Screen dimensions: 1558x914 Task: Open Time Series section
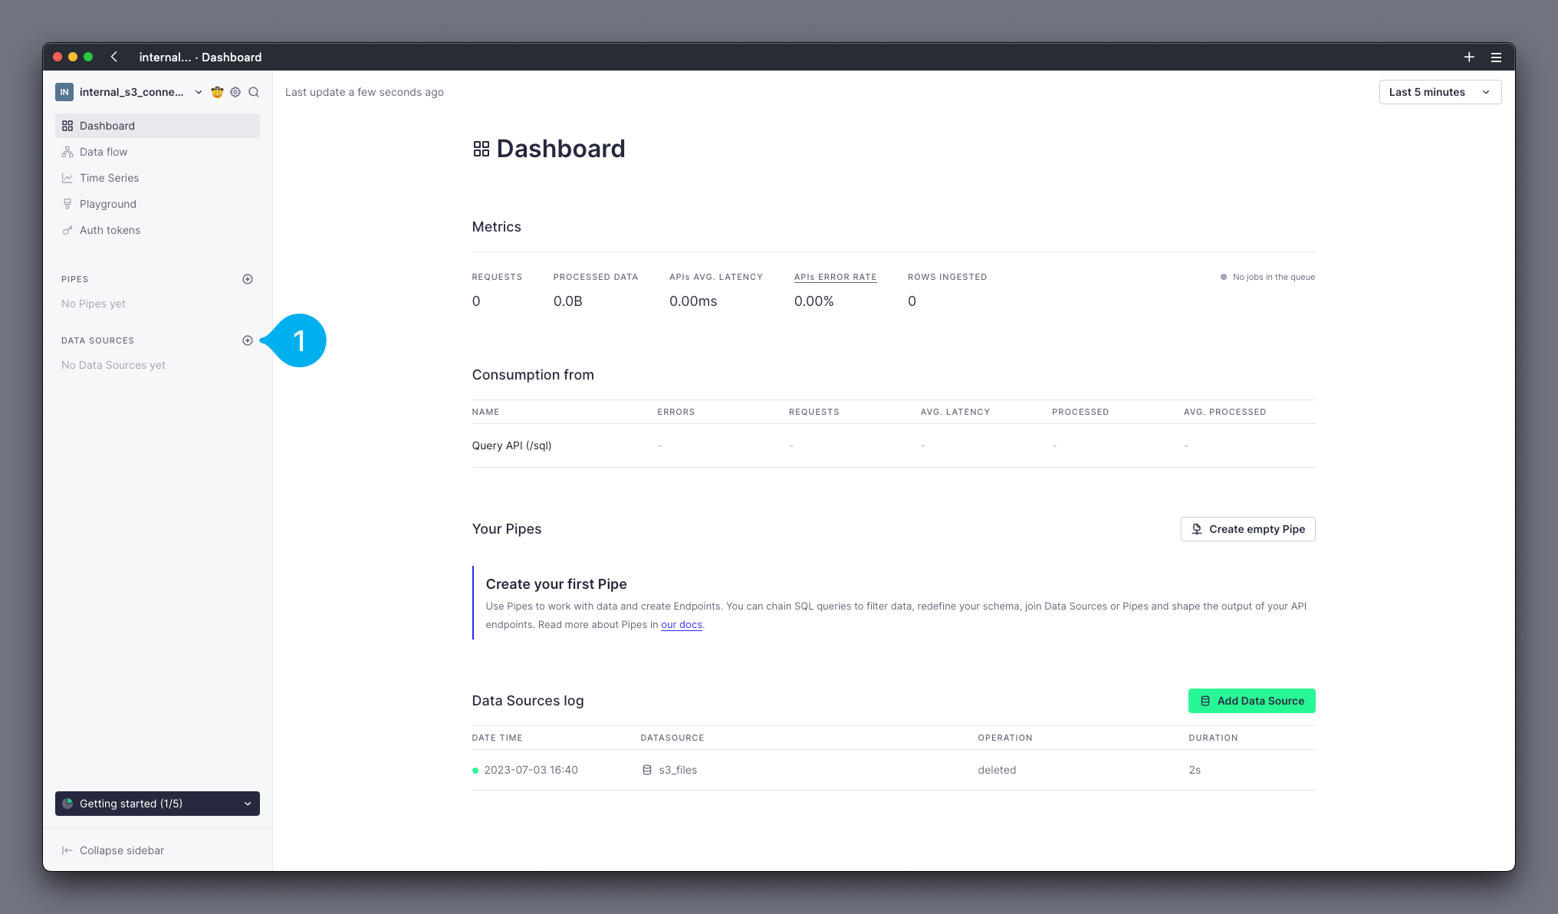157,178
